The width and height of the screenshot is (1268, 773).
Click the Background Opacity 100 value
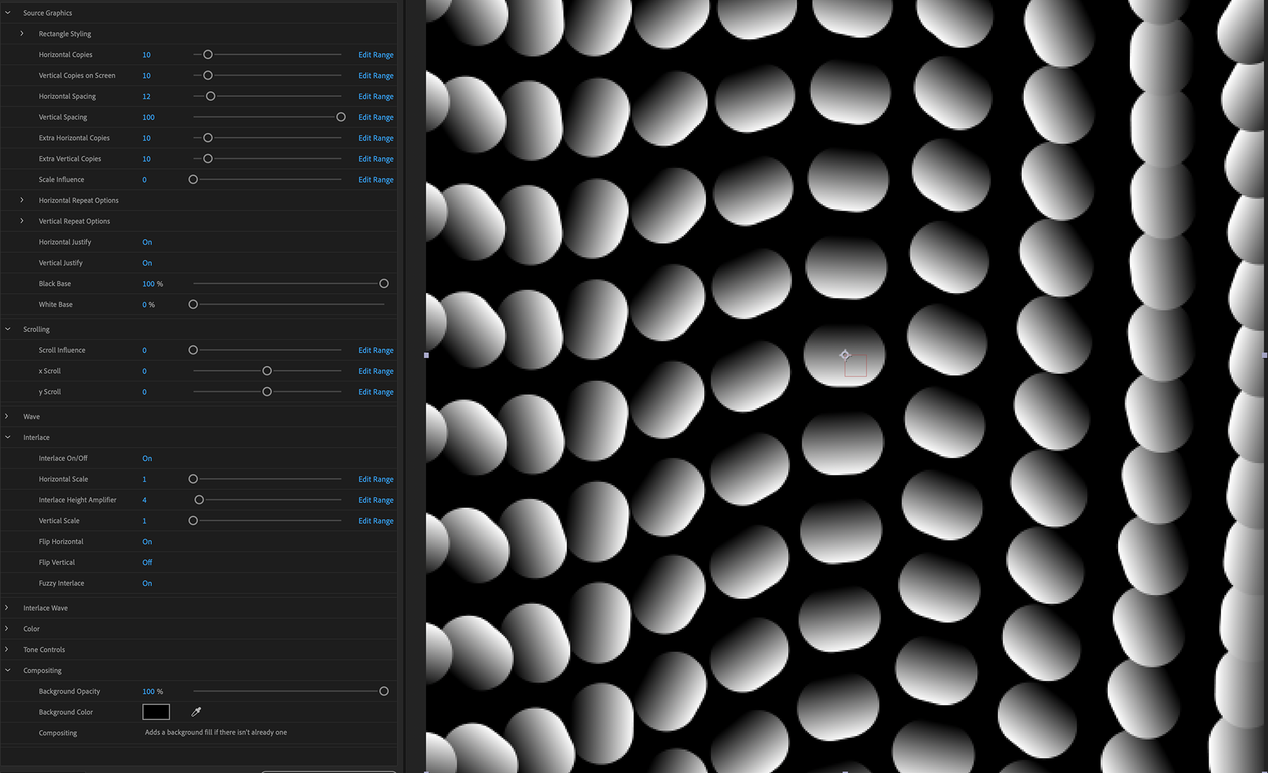[148, 691]
